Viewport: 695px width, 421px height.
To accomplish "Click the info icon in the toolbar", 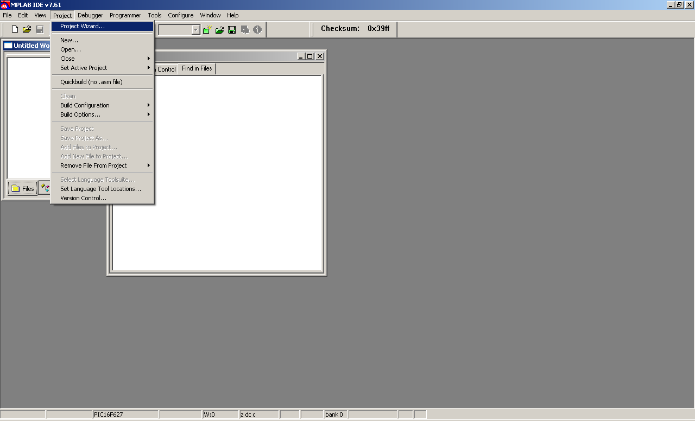I will tap(257, 30).
